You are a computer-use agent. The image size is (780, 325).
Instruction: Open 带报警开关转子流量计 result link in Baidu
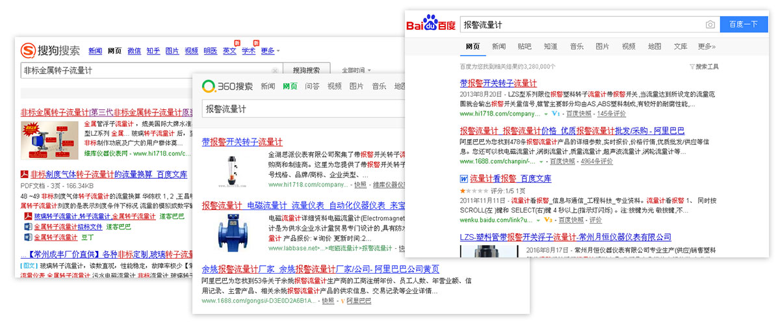tap(498, 83)
